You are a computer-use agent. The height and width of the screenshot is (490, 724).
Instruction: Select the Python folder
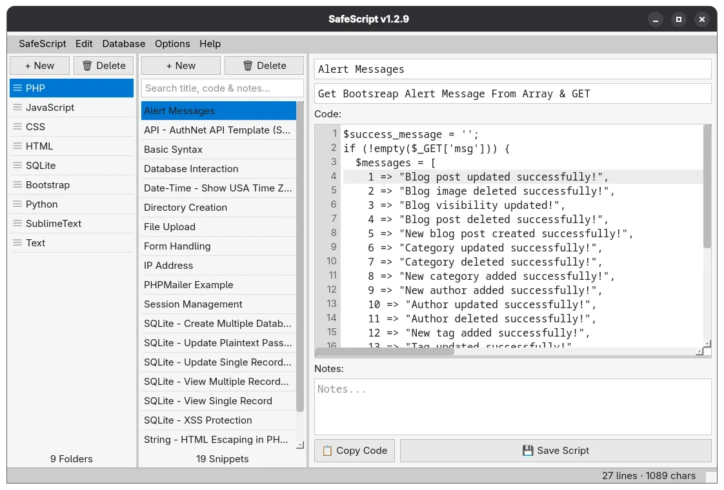[x=72, y=204]
